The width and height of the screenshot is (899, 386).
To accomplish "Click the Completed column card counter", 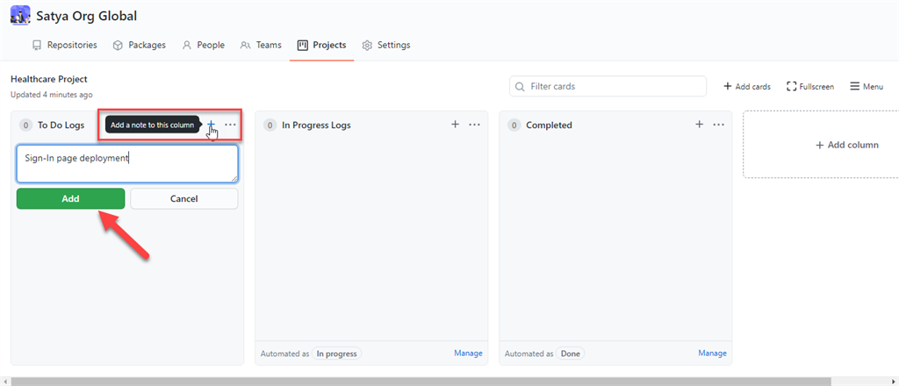I will pyautogui.click(x=514, y=125).
